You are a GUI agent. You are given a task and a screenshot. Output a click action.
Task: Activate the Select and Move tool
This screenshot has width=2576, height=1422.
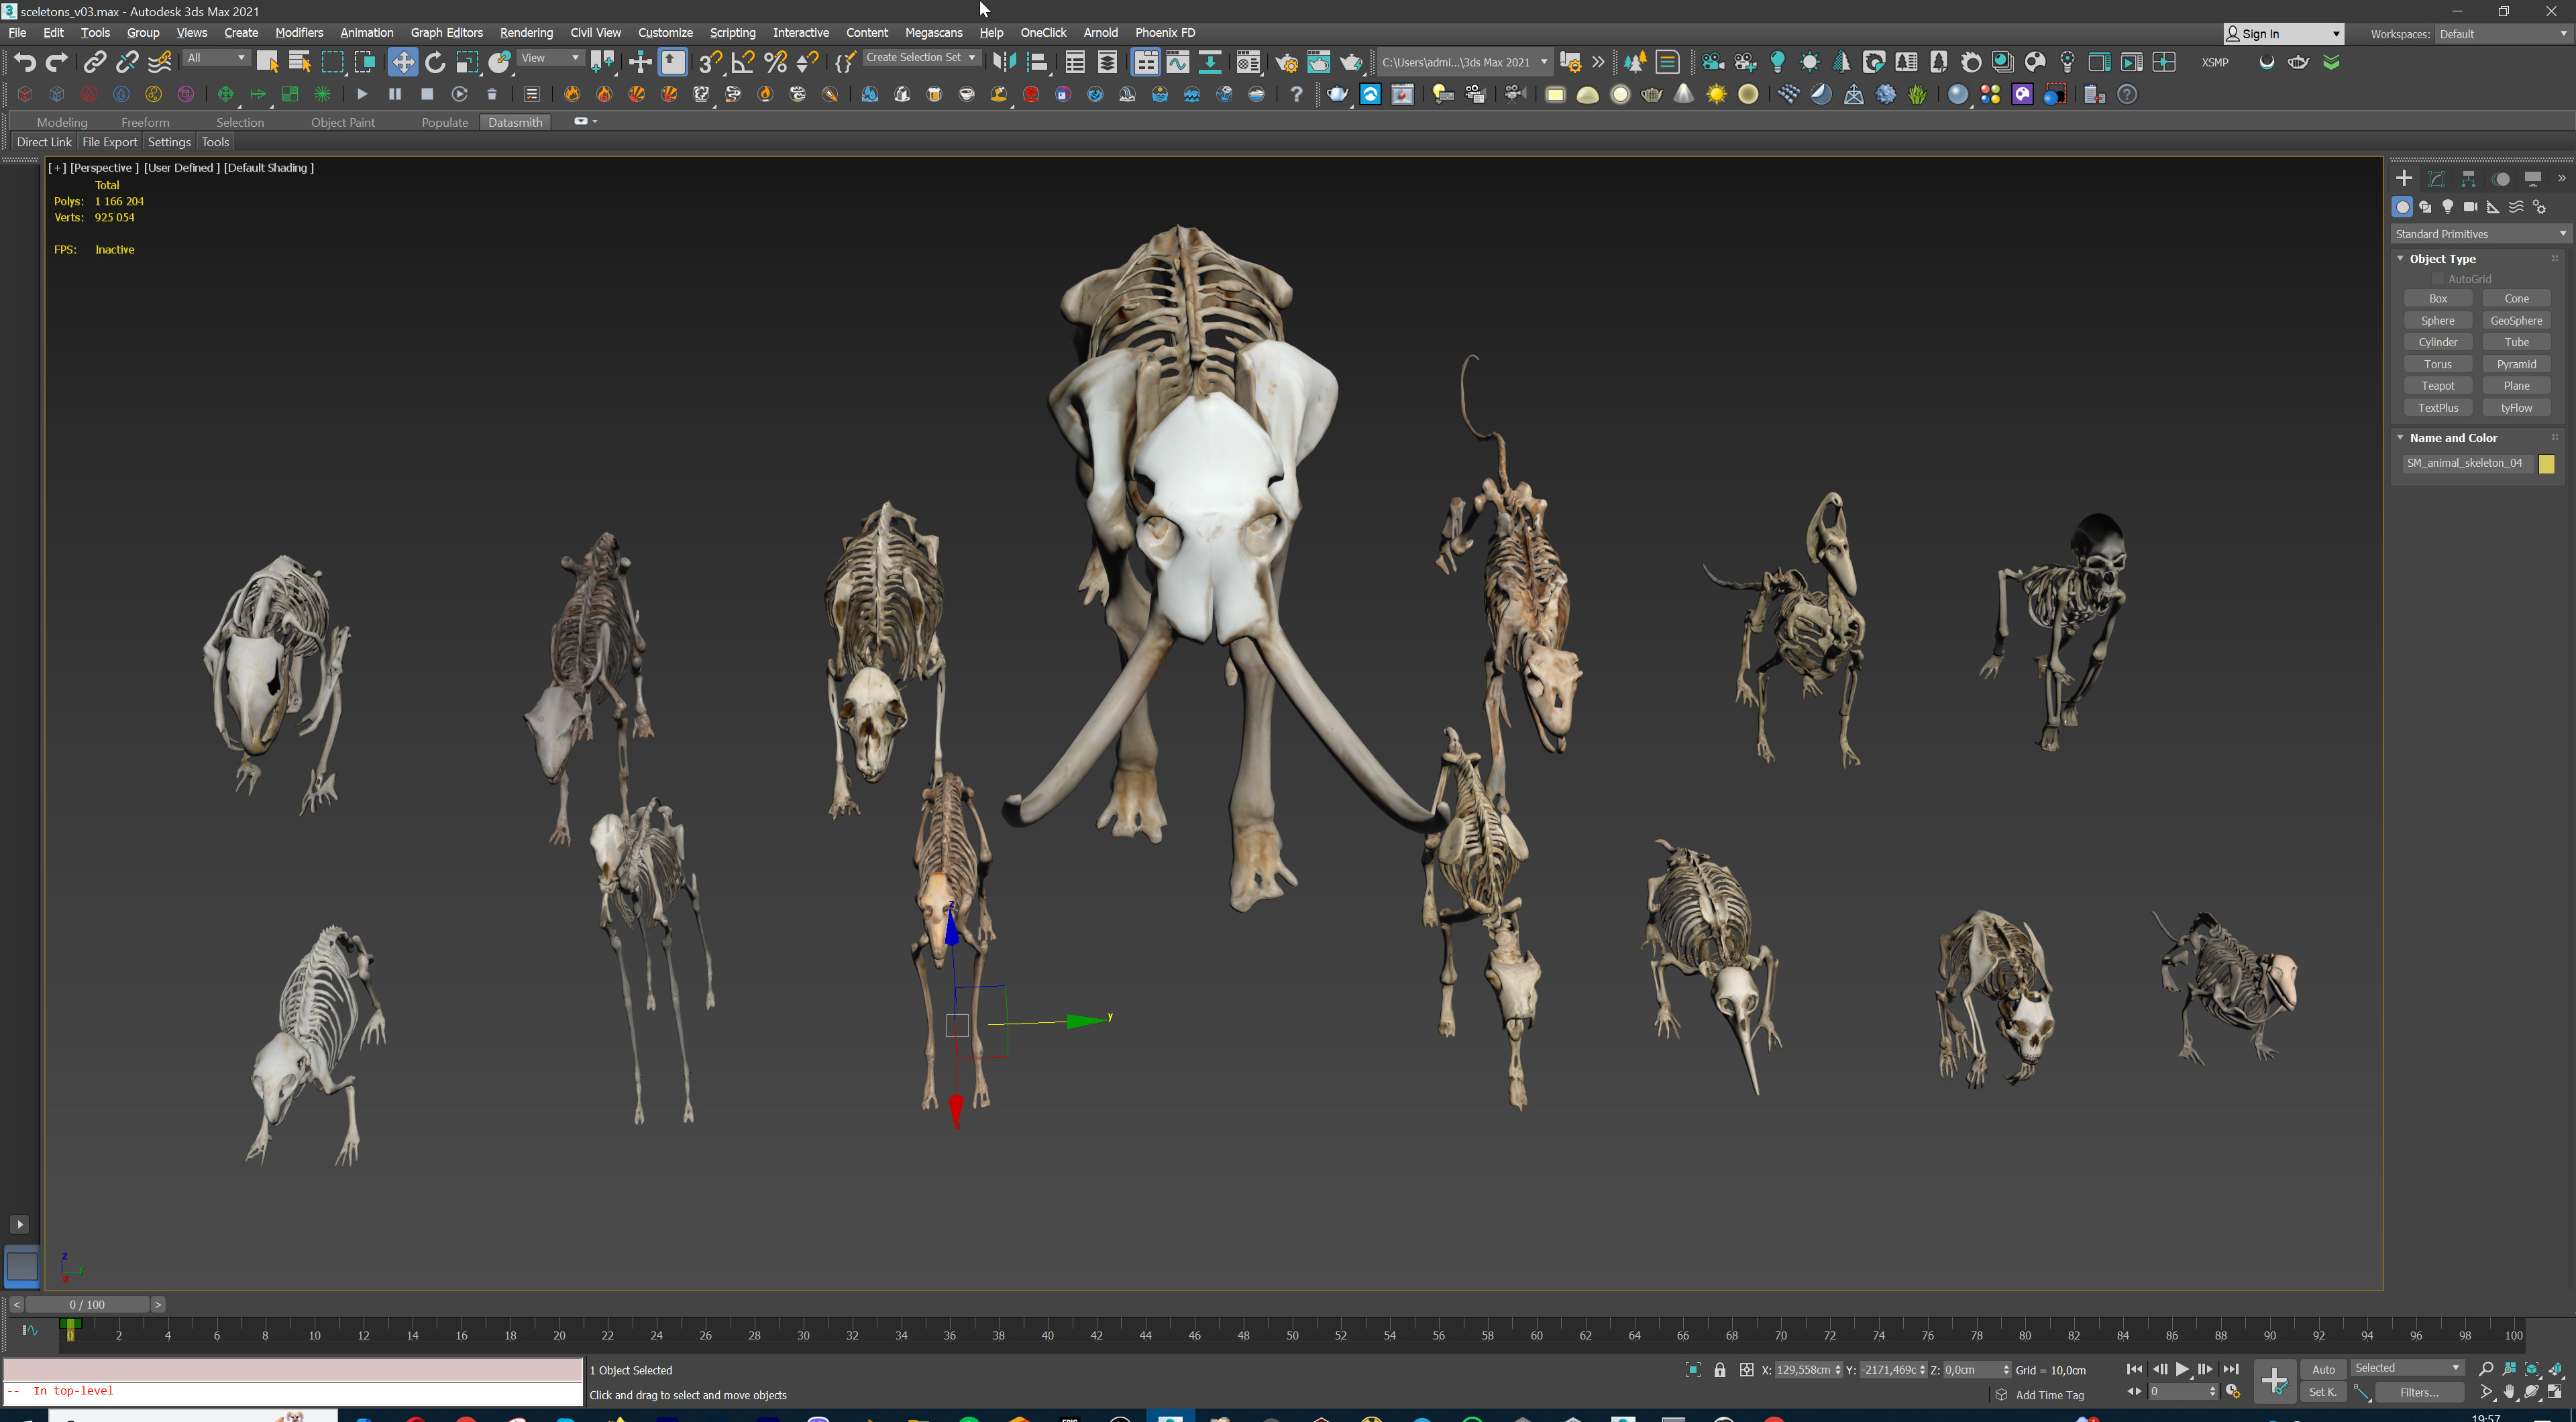(402, 62)
